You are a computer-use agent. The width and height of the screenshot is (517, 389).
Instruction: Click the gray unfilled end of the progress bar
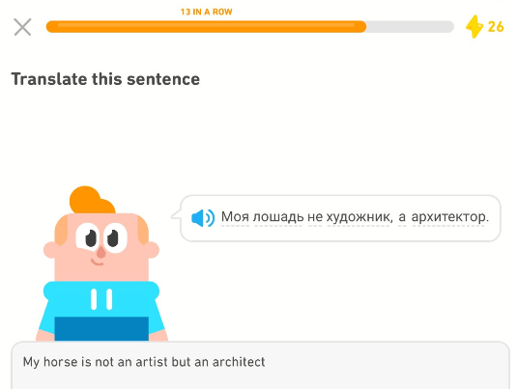click(410, 27)
